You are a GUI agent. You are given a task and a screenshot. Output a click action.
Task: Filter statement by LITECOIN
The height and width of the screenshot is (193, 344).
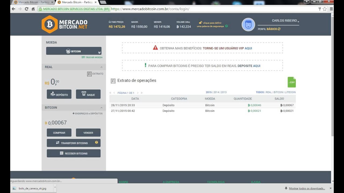[x=290, y=92]
